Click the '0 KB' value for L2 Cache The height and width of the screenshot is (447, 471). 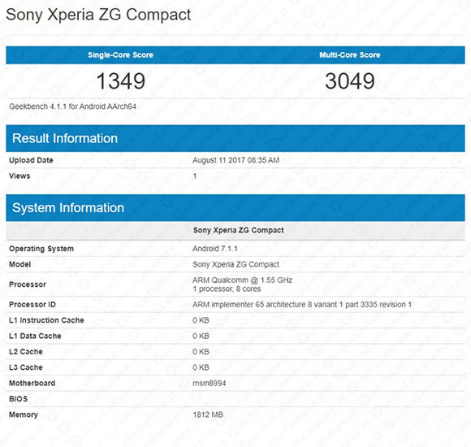coord(201,352)
